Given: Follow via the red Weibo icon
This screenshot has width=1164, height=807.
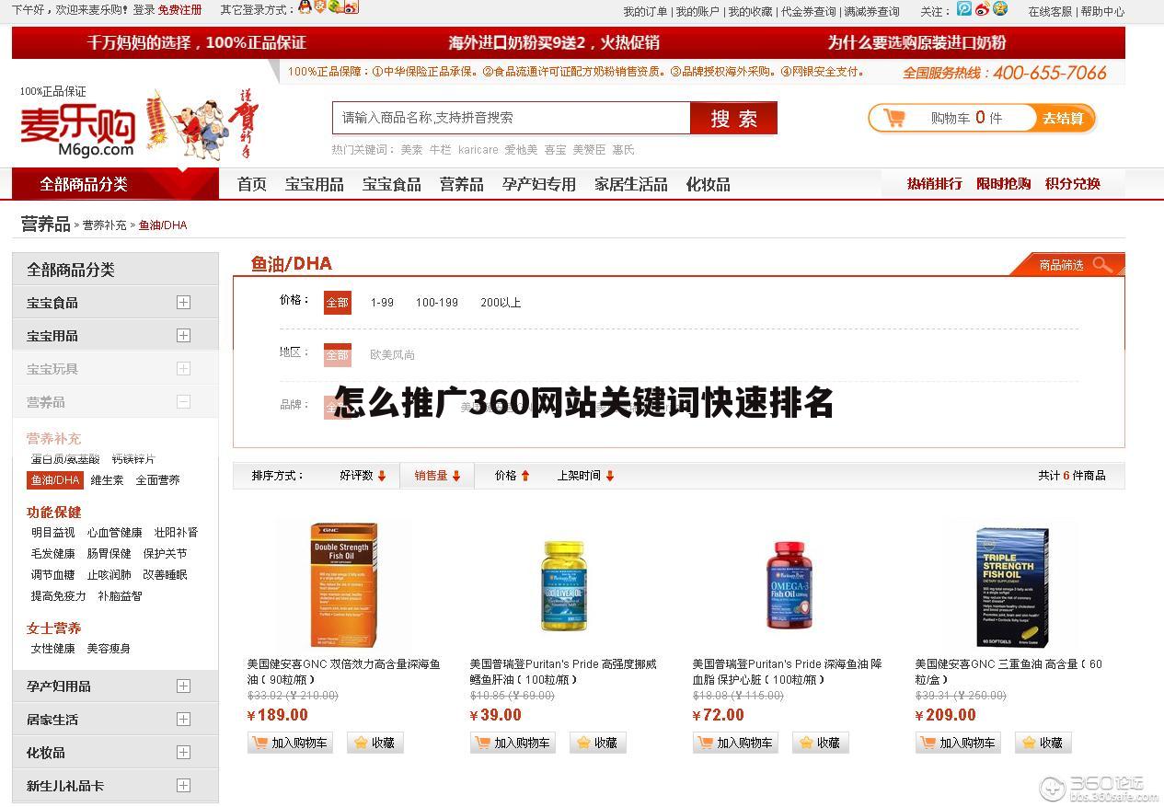Looking at the screenshot, I should [x=982, y=9].
